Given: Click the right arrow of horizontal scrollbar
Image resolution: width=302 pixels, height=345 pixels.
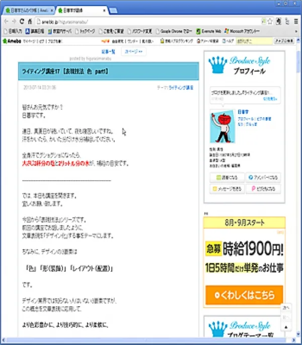Looking at the screenshot, I should pos(293,340).
